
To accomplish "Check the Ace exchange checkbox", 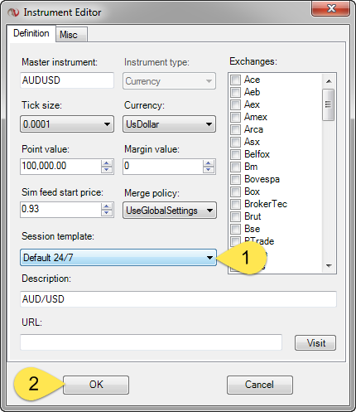I will click(235, 80).
